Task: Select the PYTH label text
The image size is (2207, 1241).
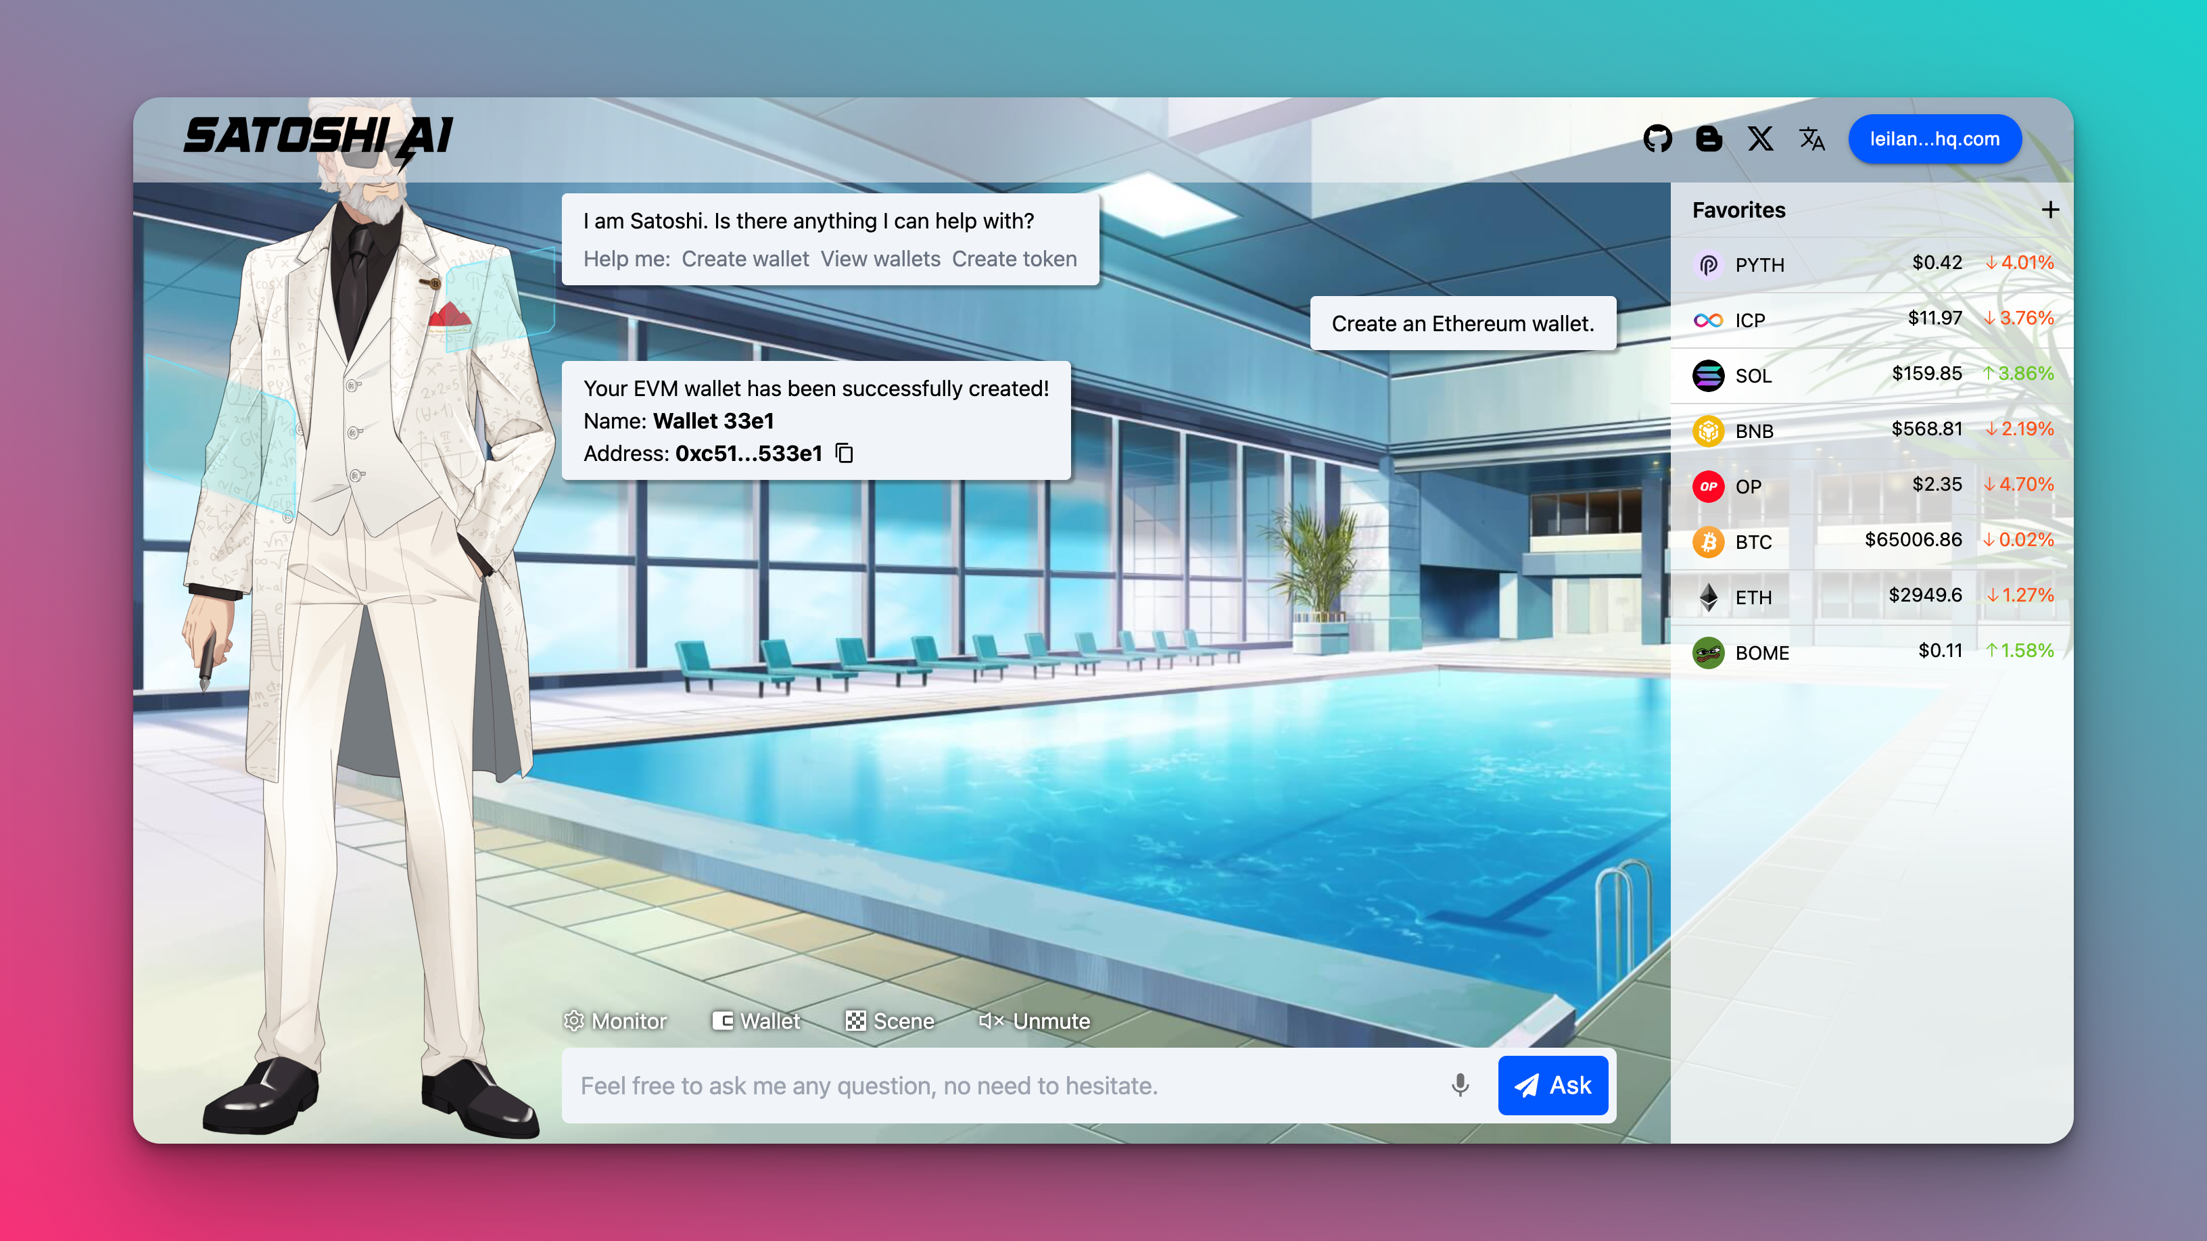Action: click(1760, 265)
